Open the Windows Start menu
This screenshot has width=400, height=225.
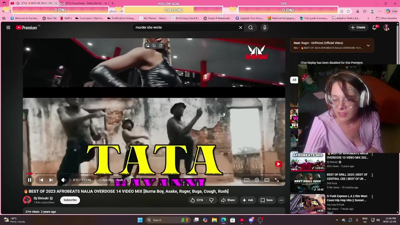pyautogui.click(x=140, y=220)
